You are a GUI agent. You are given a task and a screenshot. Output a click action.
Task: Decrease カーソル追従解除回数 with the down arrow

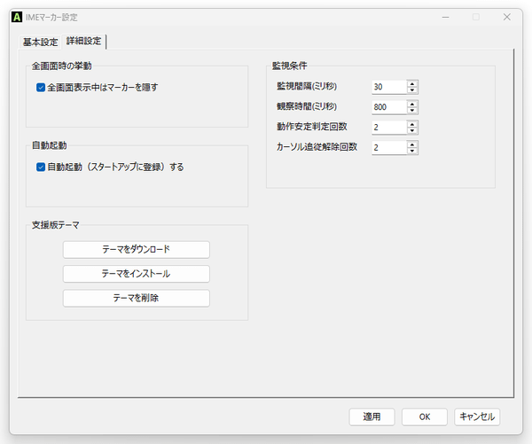point(412,151)
